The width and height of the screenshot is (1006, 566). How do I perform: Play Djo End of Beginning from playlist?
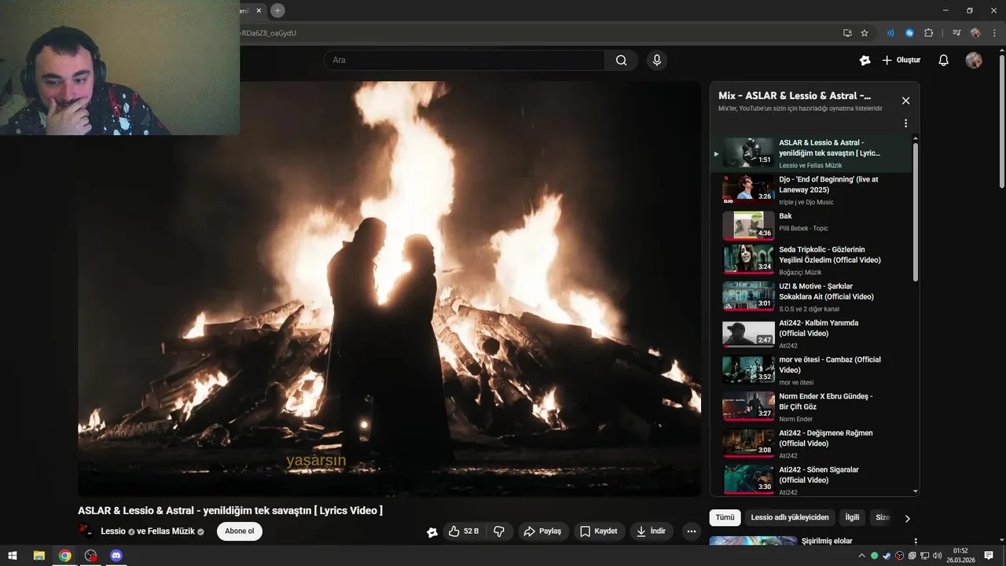[810, 190]
